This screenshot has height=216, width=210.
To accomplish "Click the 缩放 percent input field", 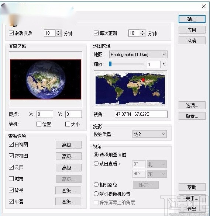I will coord(154,65).
